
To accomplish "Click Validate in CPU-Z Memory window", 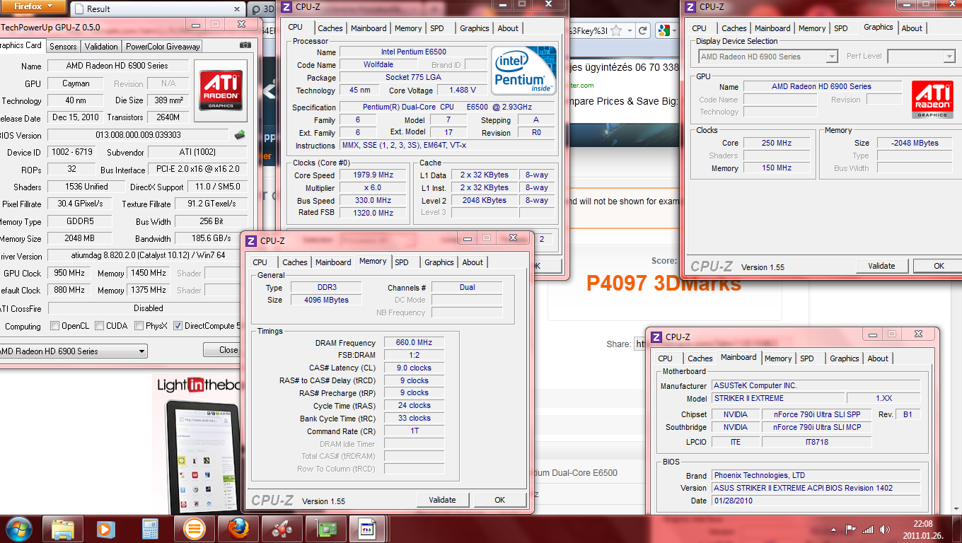I will (442, 500).
